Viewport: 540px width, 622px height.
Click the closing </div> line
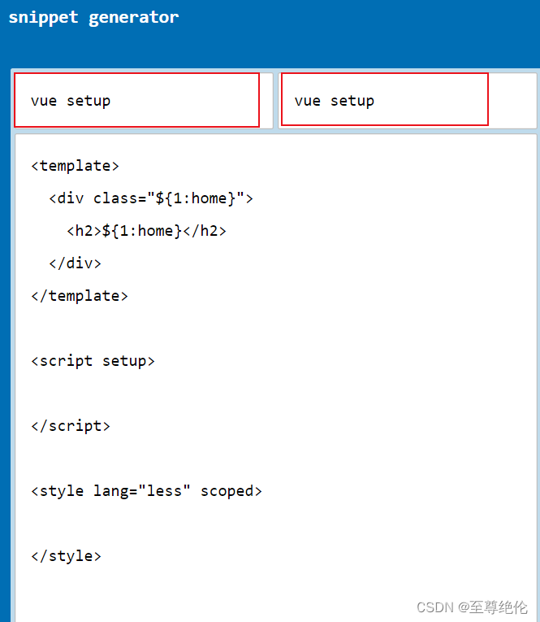(x=75, y=263)
